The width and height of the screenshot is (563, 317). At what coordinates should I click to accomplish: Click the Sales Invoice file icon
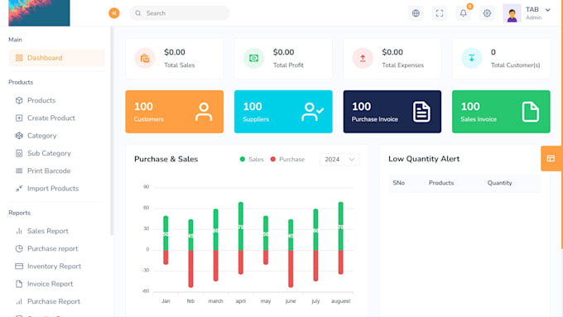click(531, 112)
